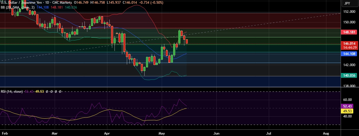The image size is (359, 136).
Task: Click the −0.734 (−0.50%) change value
Action: click(x=151, y=2)
